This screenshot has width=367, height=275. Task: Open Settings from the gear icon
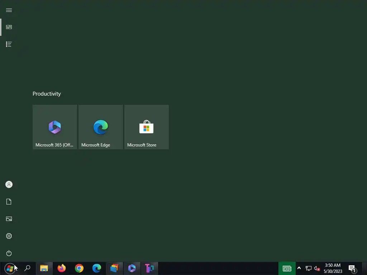click(x=9, y=236)
